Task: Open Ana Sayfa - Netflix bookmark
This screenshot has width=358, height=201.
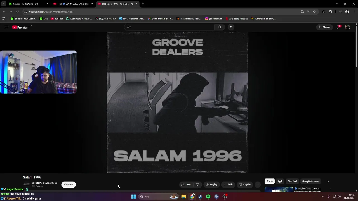Action: (x=237, y=19)
